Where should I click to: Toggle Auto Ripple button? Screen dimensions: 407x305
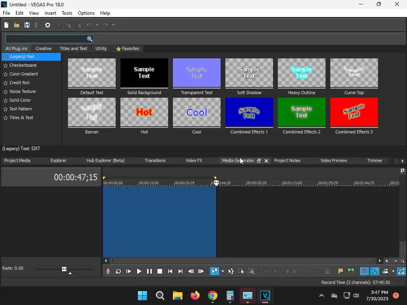coord(385,271)
